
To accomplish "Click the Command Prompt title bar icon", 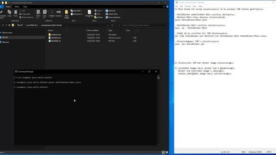I will coord(16,72).
